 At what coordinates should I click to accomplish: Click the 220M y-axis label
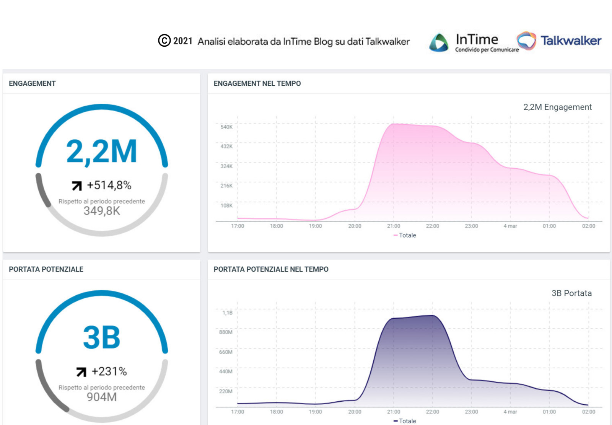226,391
